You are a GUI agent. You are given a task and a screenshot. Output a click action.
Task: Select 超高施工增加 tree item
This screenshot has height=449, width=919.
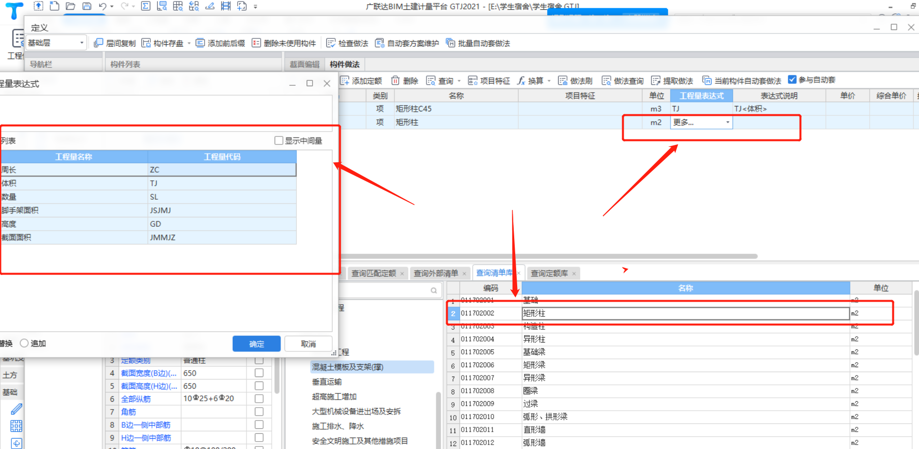[x=334, y=396]
